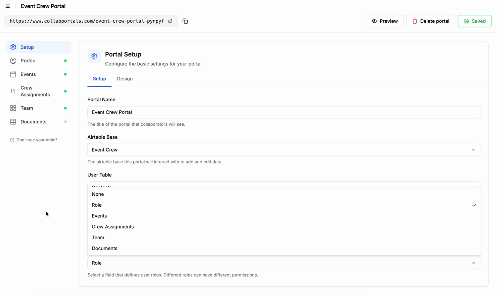The width and height of the screenshot is (497, 296).
Task: Click the green status dot beside Events
Action: click(65, 74)
